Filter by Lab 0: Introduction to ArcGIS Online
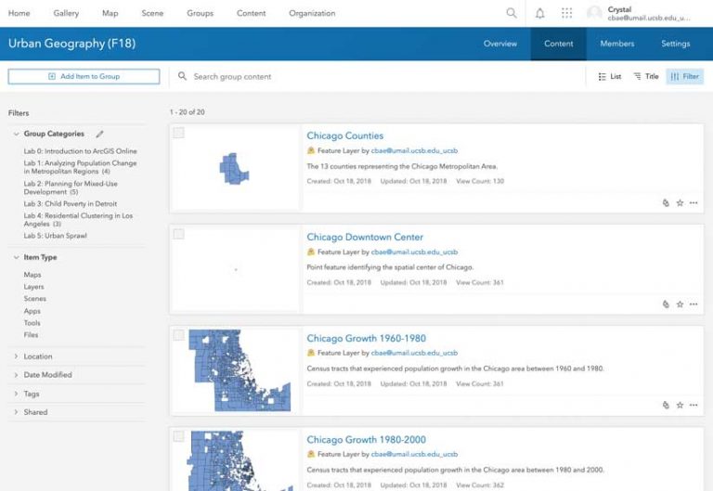 [x=80, y=151]
